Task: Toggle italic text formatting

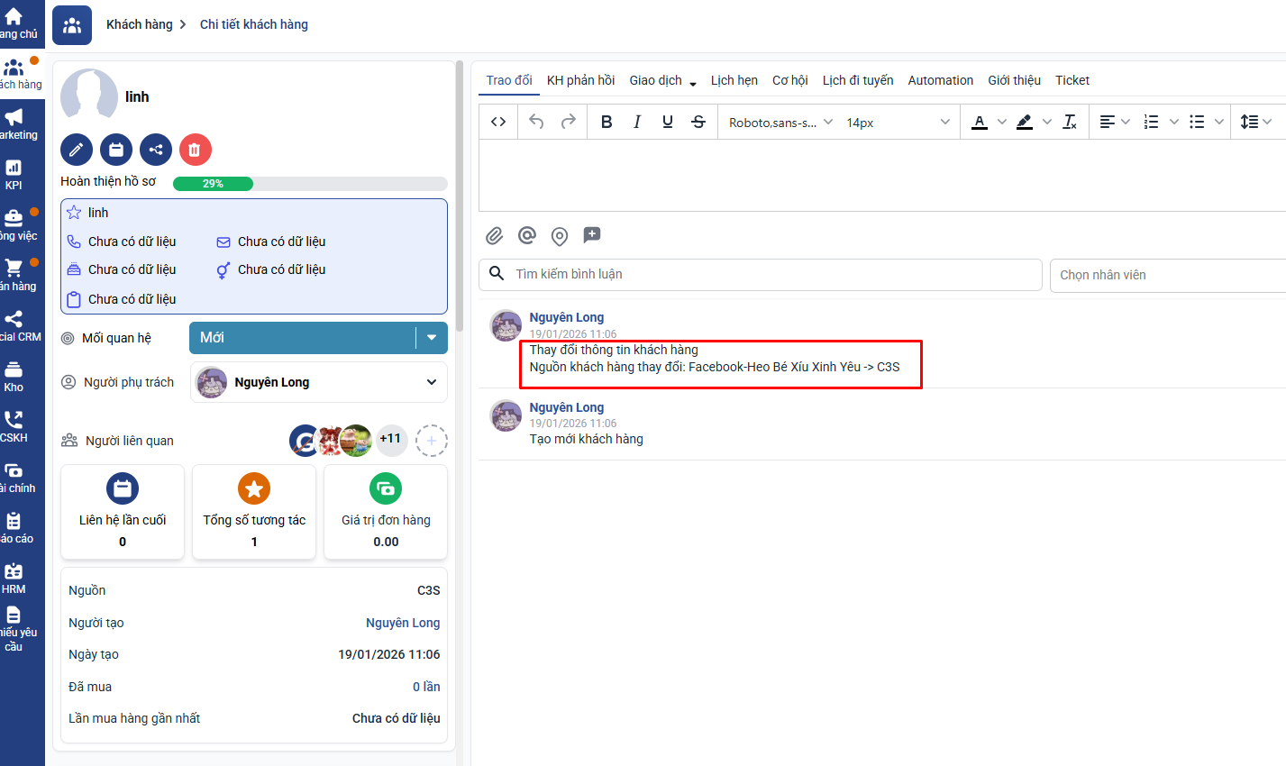Action: [x=637, y=122]
